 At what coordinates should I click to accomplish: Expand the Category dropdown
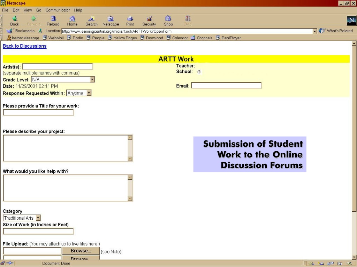point(38,218)
